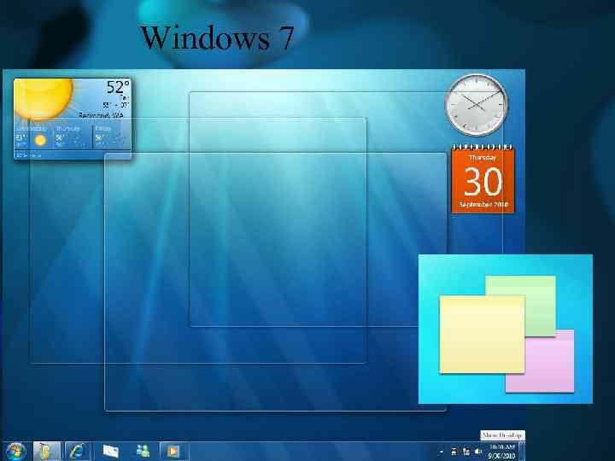
Task: Click the weather gadget footer link
Action: coord(29,155)
